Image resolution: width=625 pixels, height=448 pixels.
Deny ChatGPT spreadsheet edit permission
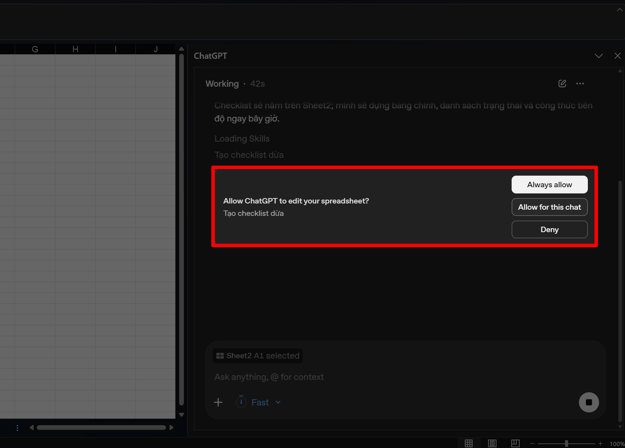point(550,229)
